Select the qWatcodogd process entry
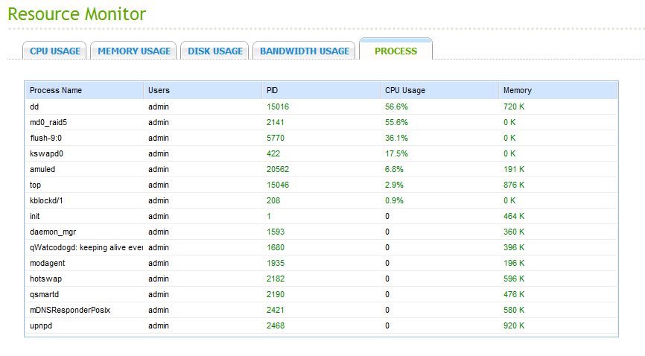Screen dimensions: 645x356 [x=86, y=247]
